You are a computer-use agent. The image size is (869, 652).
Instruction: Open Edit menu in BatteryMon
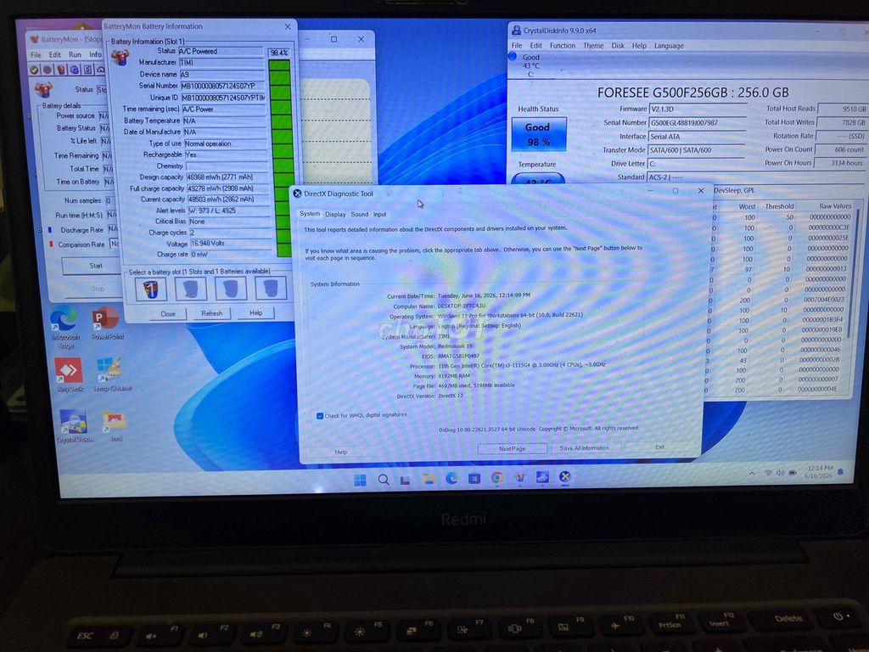[55, 55]
